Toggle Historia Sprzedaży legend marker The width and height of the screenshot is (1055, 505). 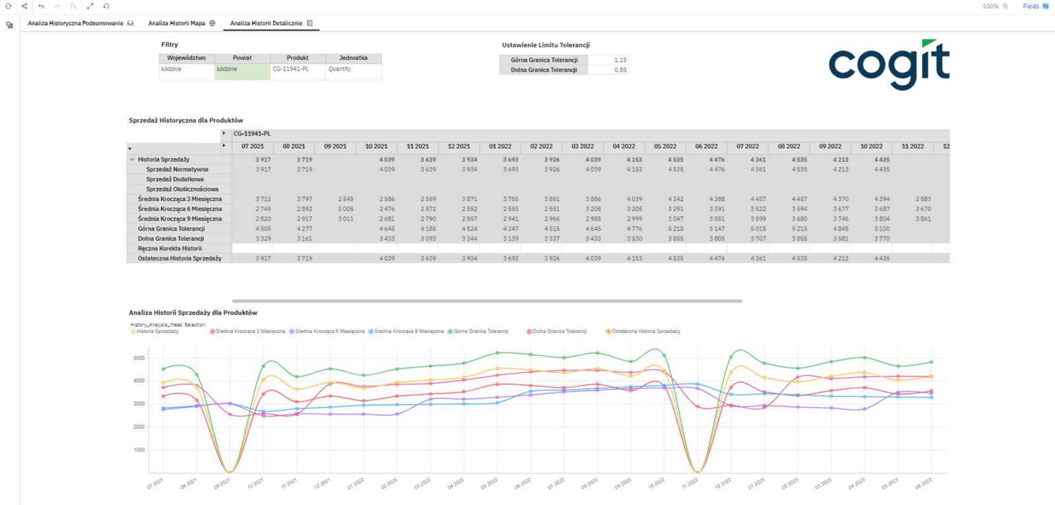(x=133, y=332)
